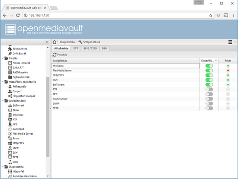Open NFS icon in sidebar tree

coord(10,124)
